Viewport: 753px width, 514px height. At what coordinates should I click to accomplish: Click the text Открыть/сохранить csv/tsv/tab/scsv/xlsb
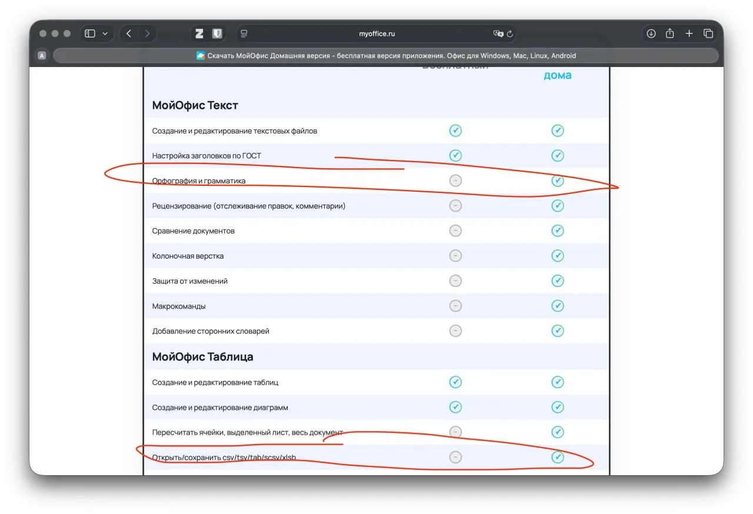pos(224,458)
